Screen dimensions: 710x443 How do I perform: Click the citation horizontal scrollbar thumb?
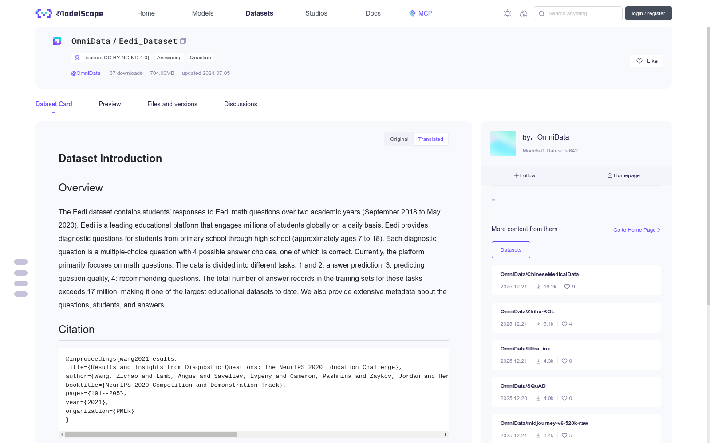(151, 435)
